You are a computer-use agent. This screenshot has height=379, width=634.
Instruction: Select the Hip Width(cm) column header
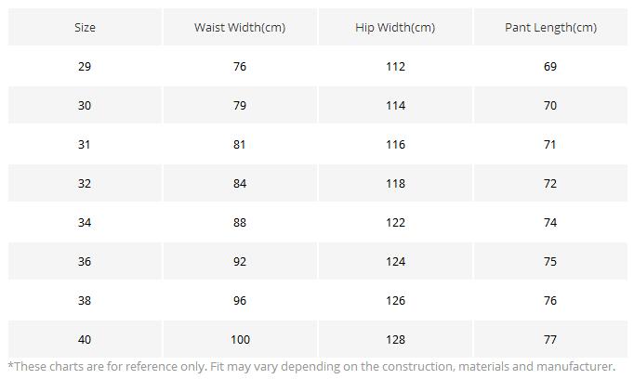(395, 28)
